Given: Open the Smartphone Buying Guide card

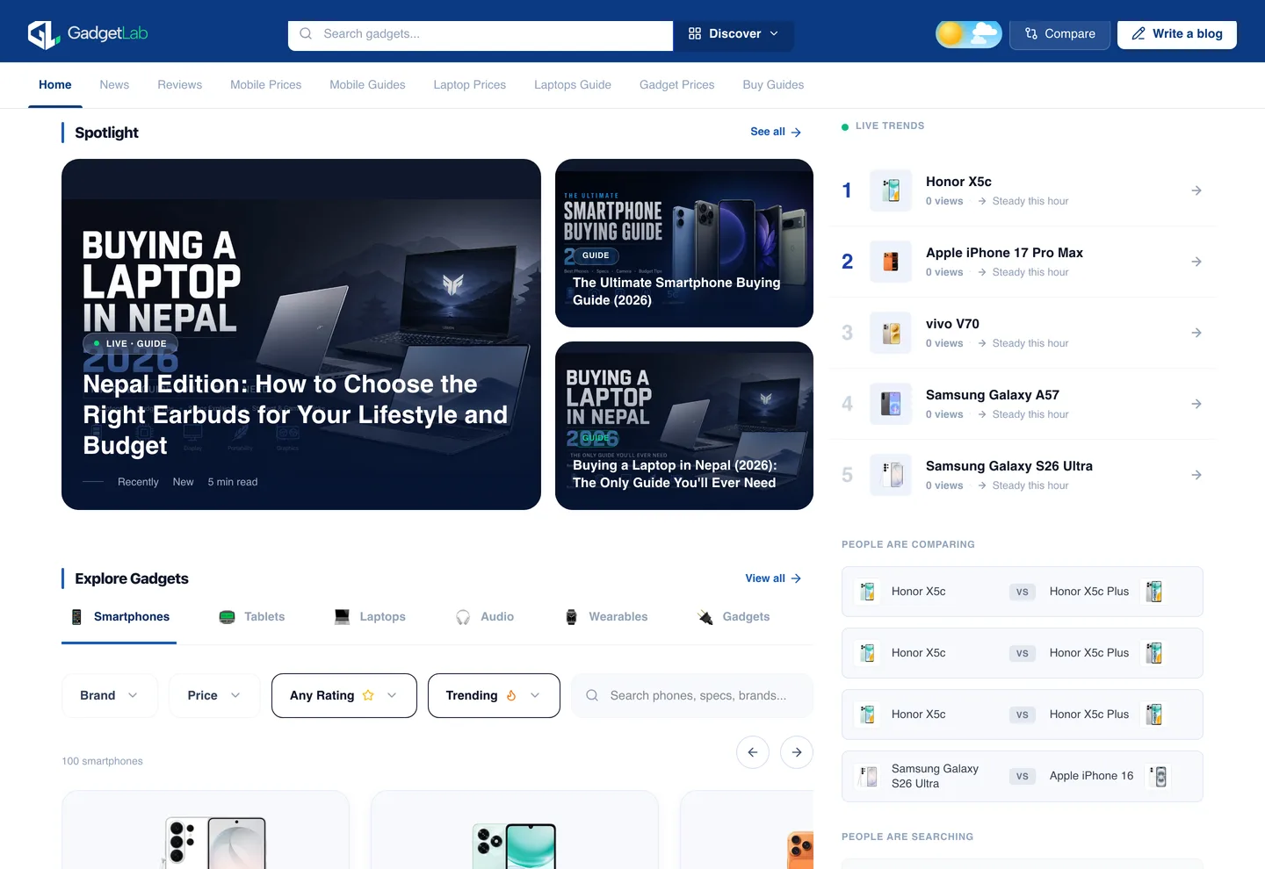Looking at the screenshot, I should (x=684, y=243).
